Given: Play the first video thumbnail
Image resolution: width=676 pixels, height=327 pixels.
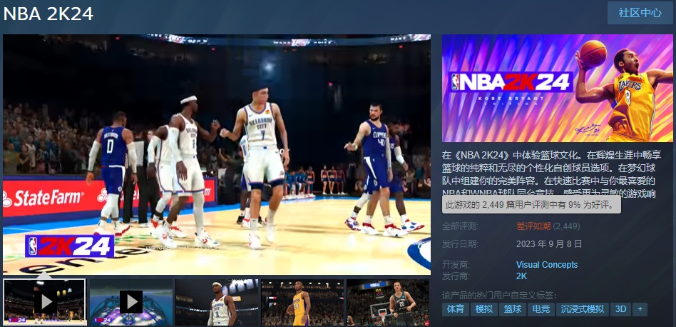Looking at the screenshot, I should click(45, 302).
